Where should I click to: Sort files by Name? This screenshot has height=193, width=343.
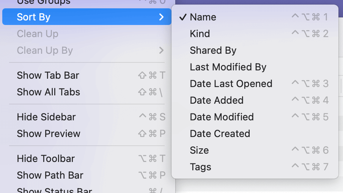(203, 17)
